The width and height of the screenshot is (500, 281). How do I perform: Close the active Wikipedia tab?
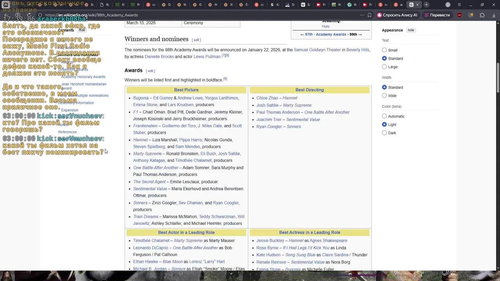[417, 5]
